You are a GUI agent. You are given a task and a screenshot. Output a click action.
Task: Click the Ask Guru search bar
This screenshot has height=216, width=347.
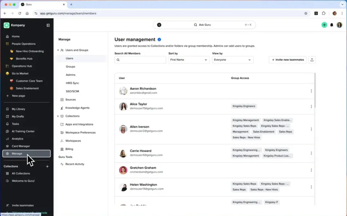204,25
